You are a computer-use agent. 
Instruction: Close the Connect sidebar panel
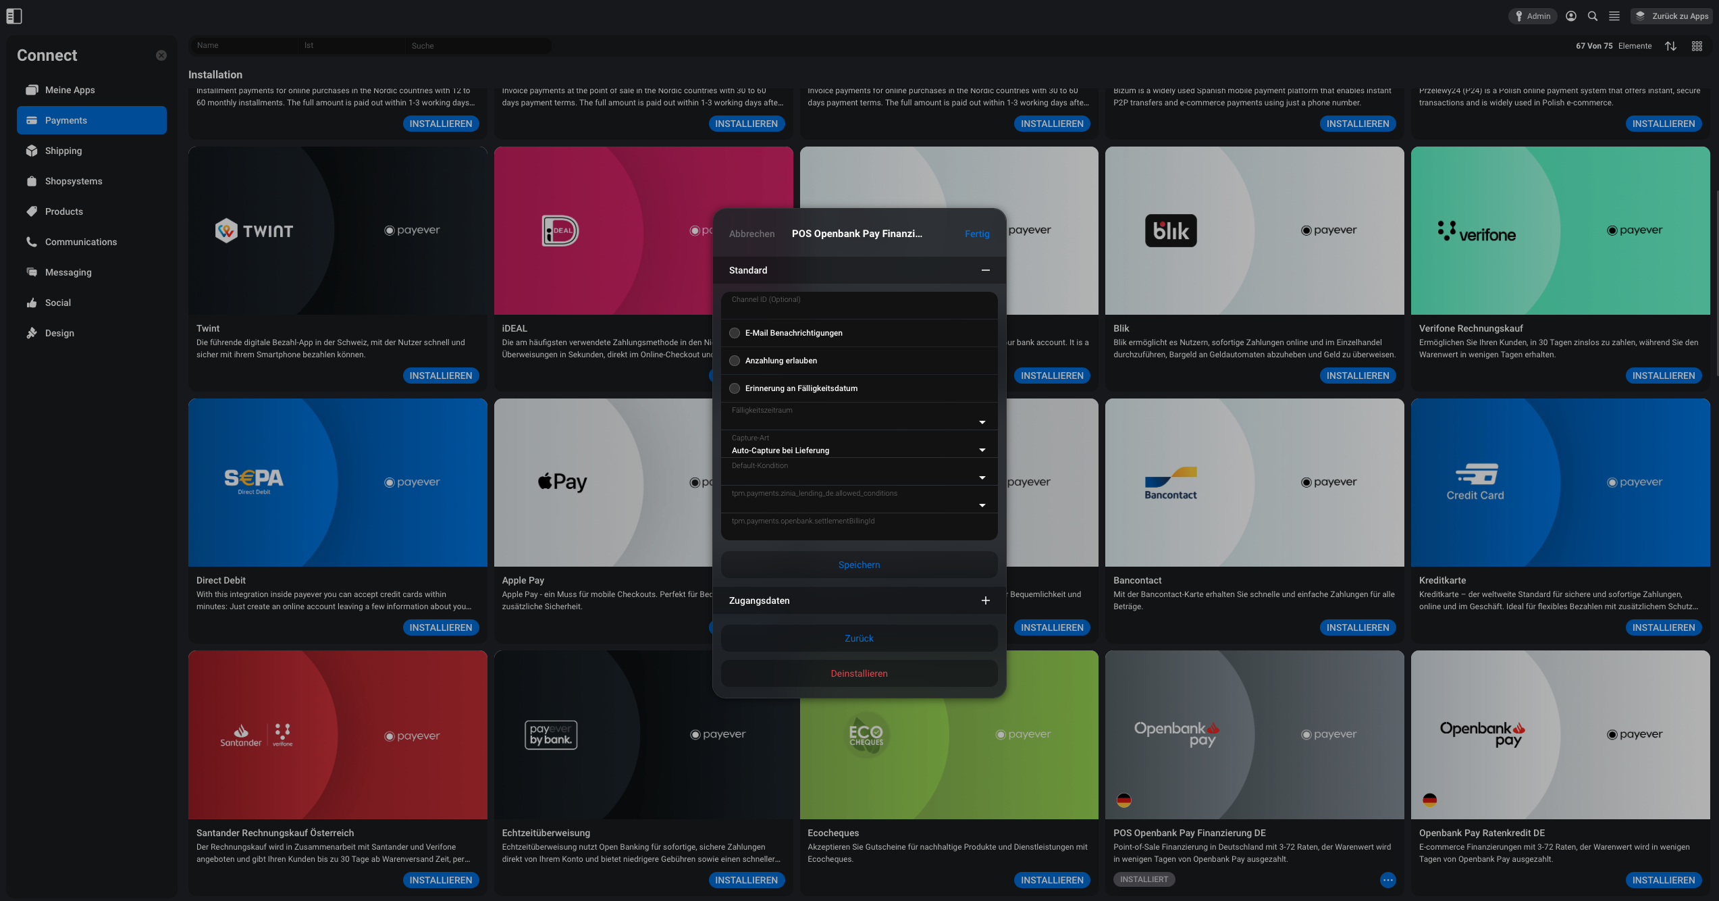[x=161, y=55]
